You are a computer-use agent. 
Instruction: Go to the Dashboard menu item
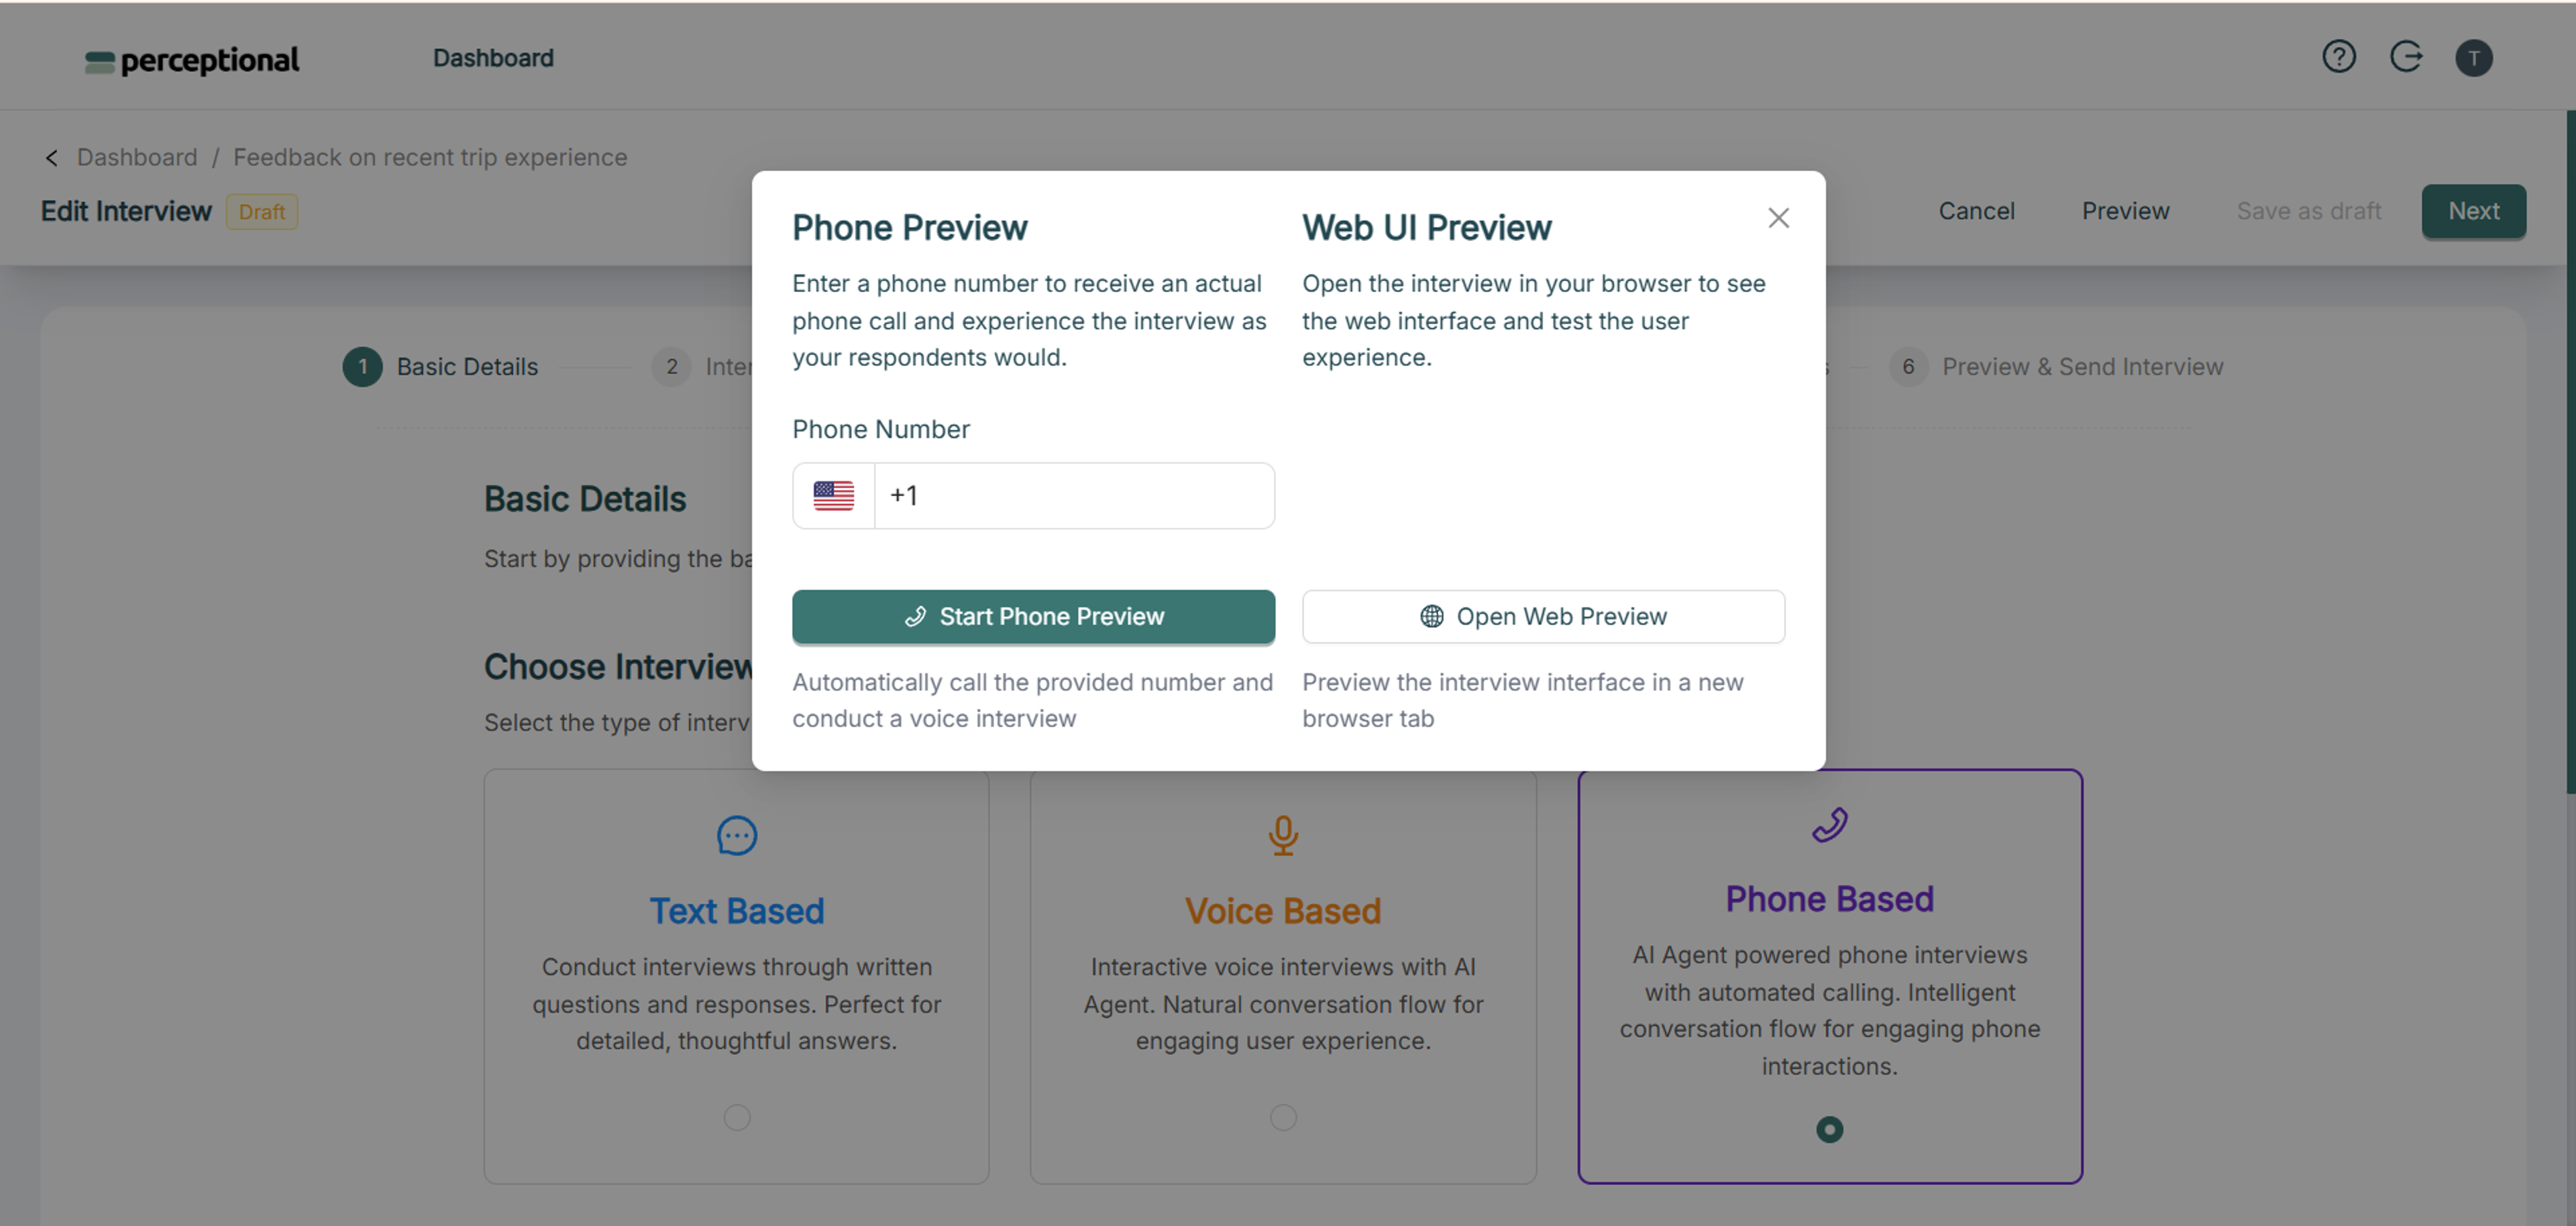493,57
